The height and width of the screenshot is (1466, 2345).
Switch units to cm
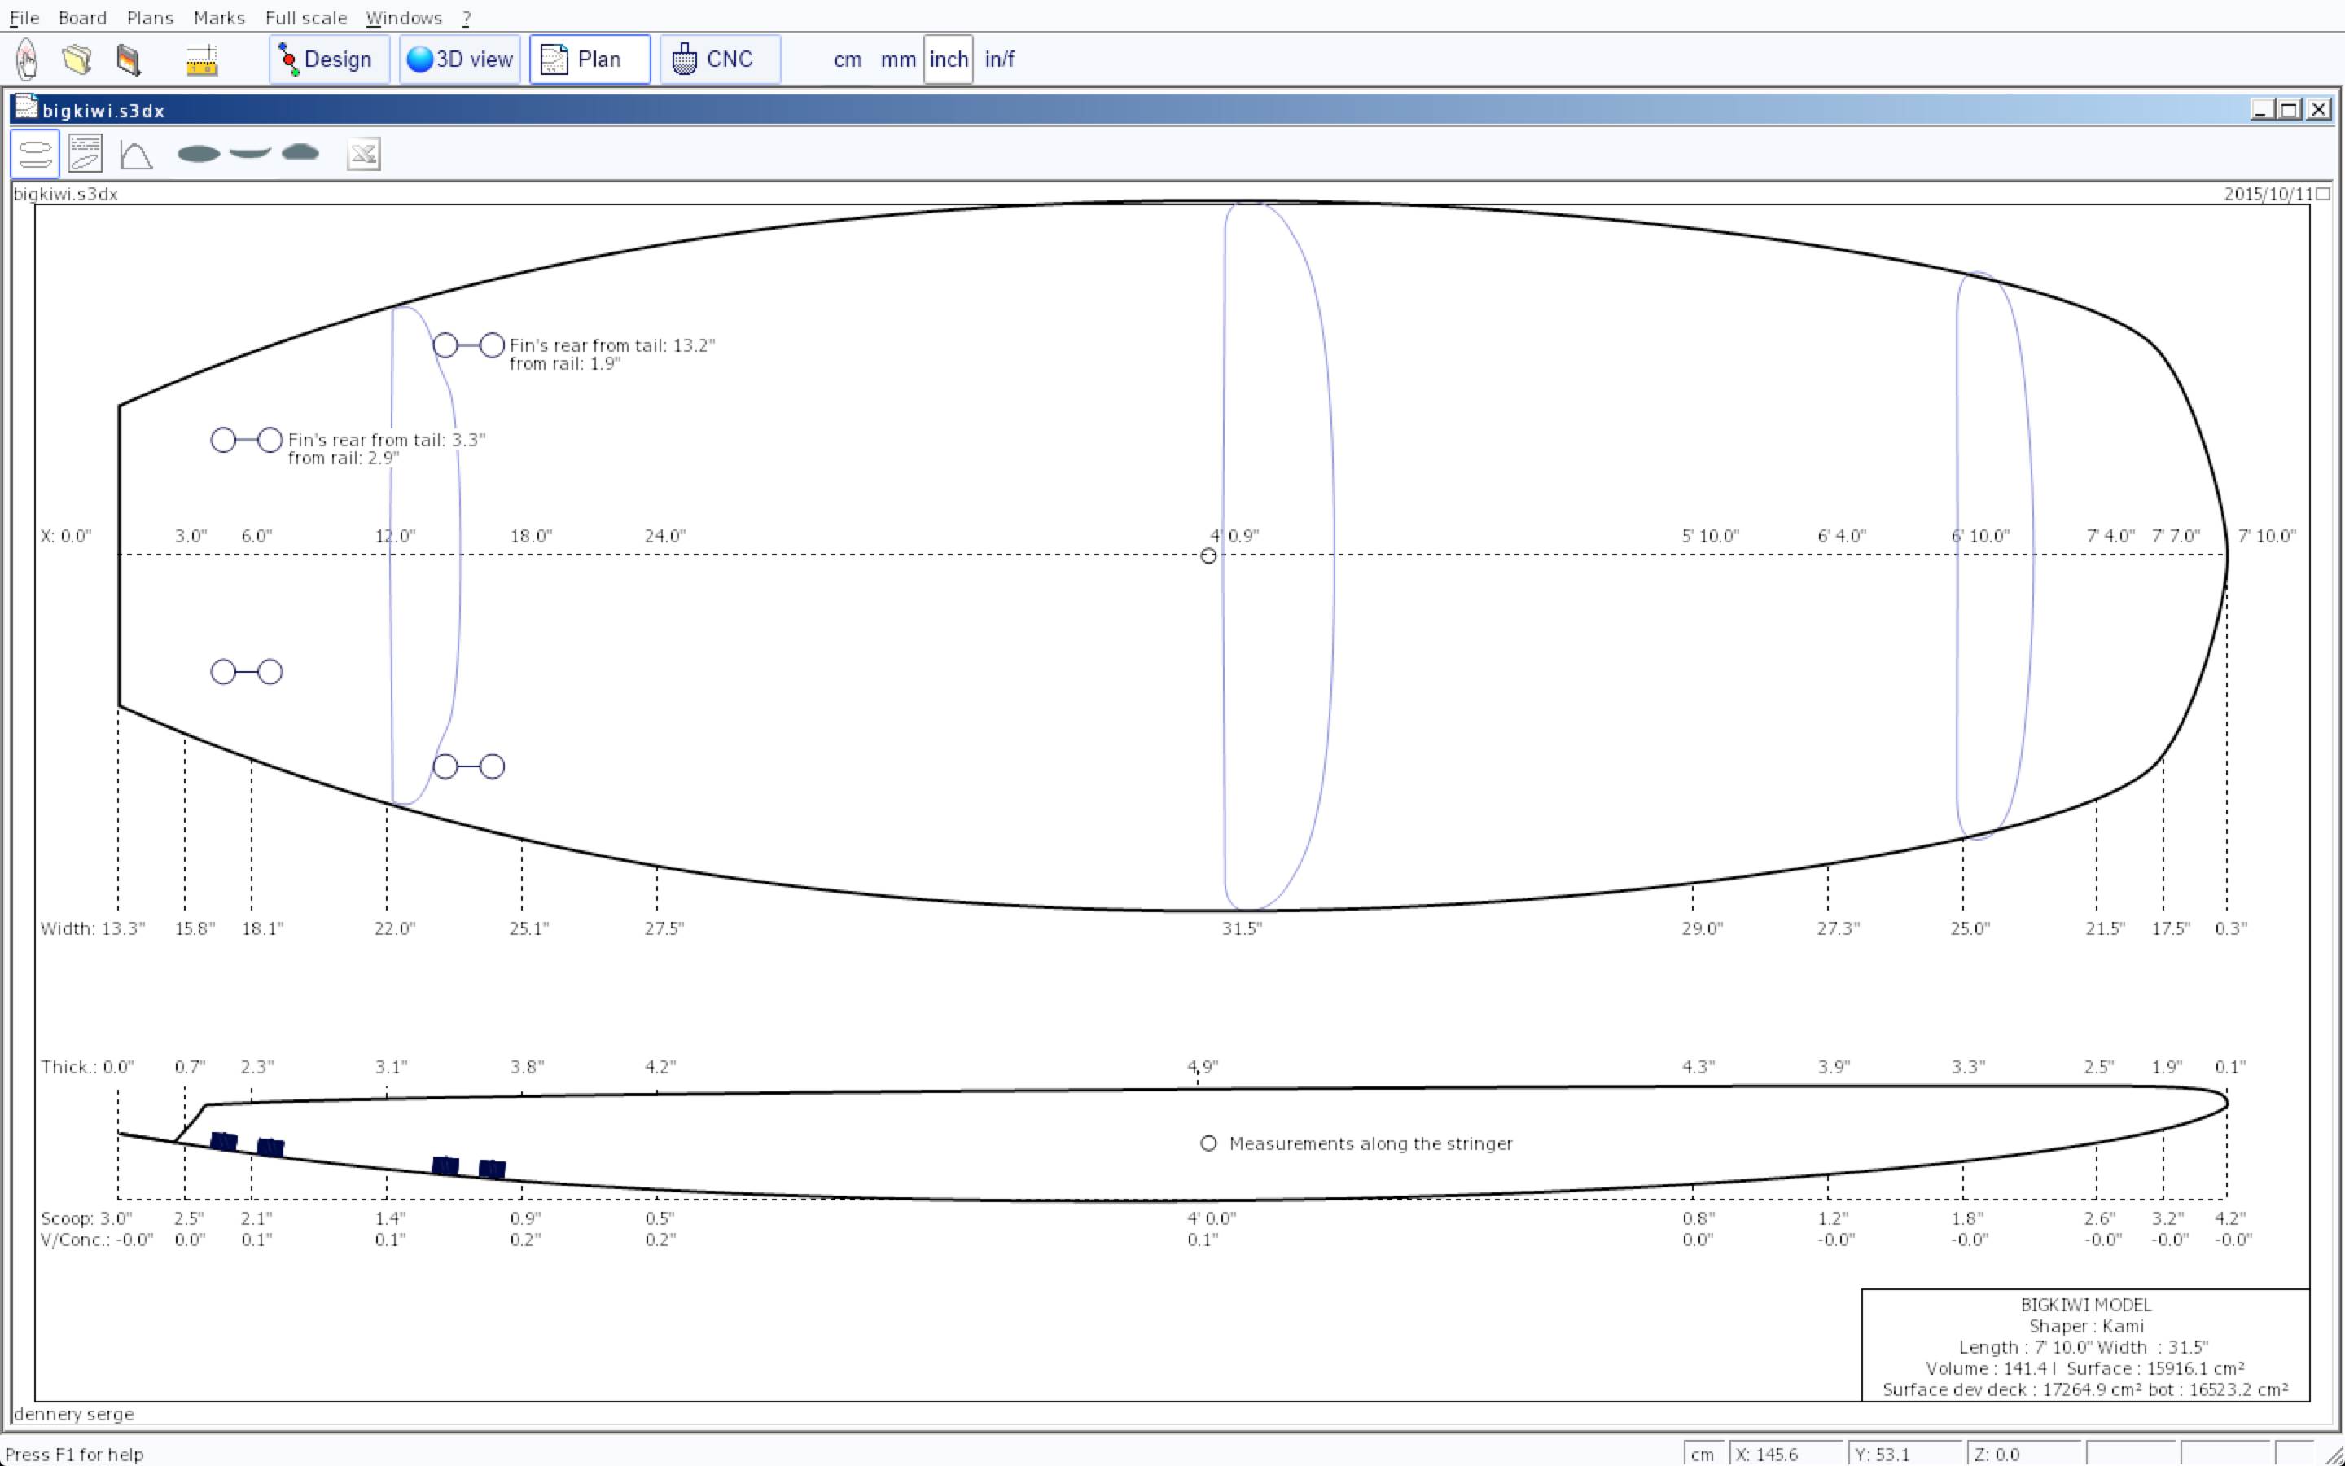(847, 59)
